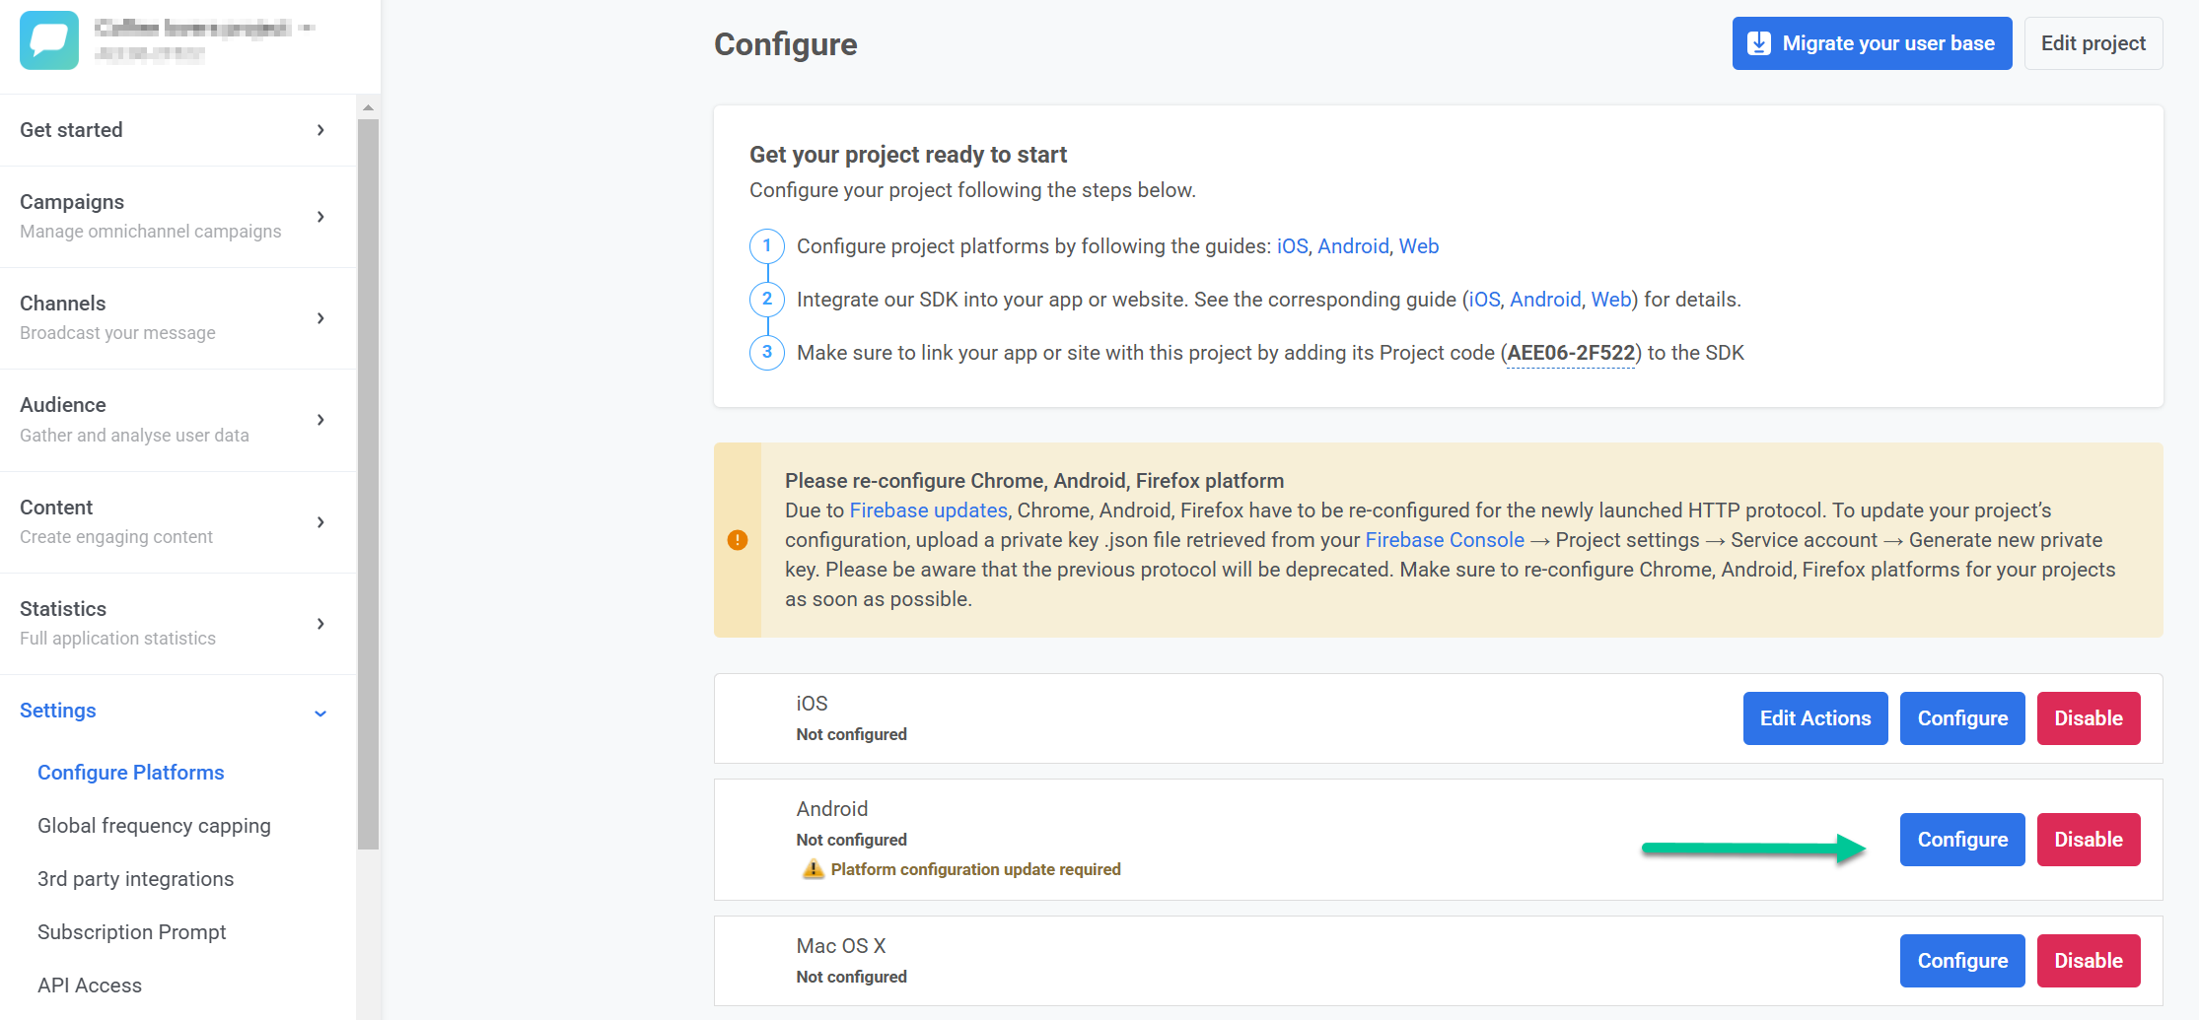2199x1020 pixels.
Task: Expand the Campaigns section chevron
Action: (320, 217)
